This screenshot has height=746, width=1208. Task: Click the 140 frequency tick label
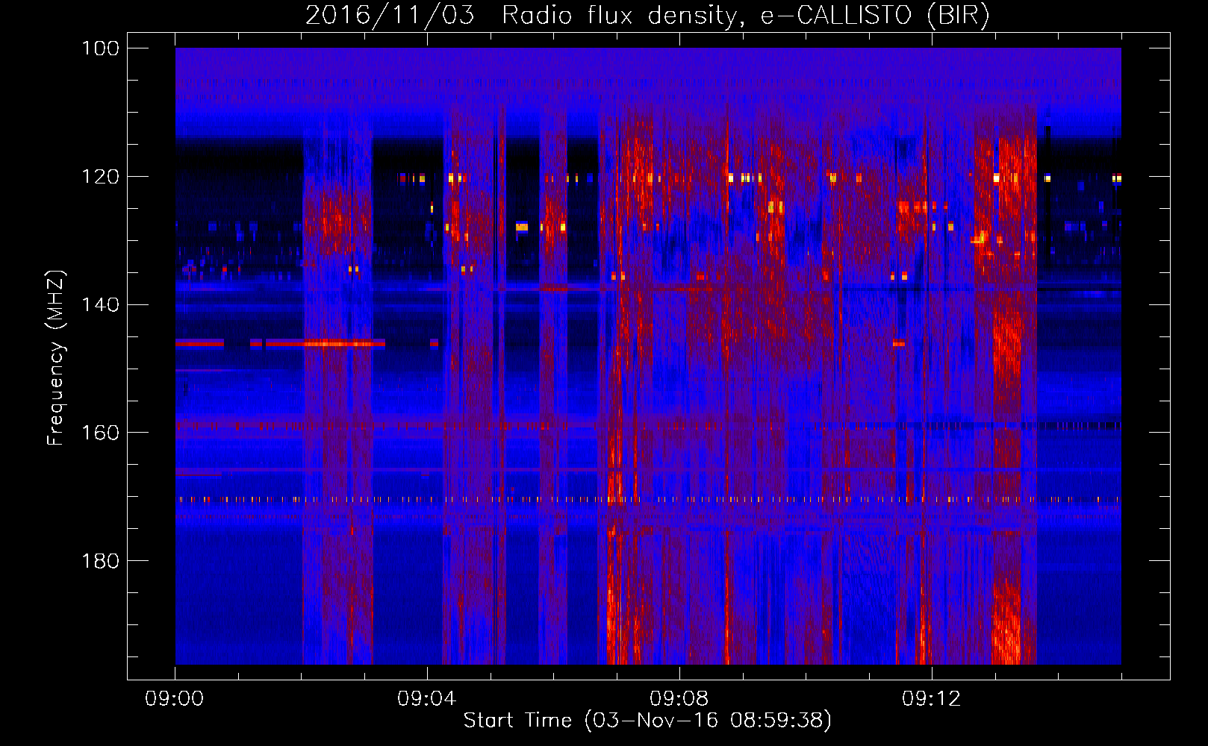[100, 305]
